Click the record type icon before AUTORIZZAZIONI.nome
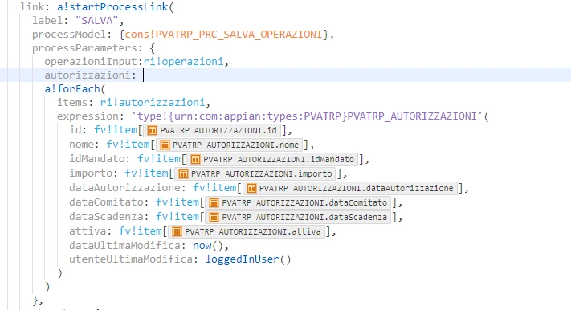 165,145
